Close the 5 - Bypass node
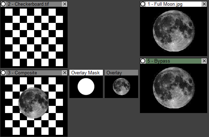Screen dimensions: 209x137 (204, 61)
